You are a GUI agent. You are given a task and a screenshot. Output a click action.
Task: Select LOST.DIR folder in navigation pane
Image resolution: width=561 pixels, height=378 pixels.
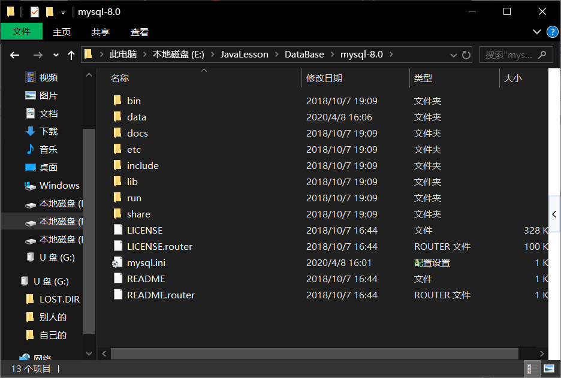[53, 299]
